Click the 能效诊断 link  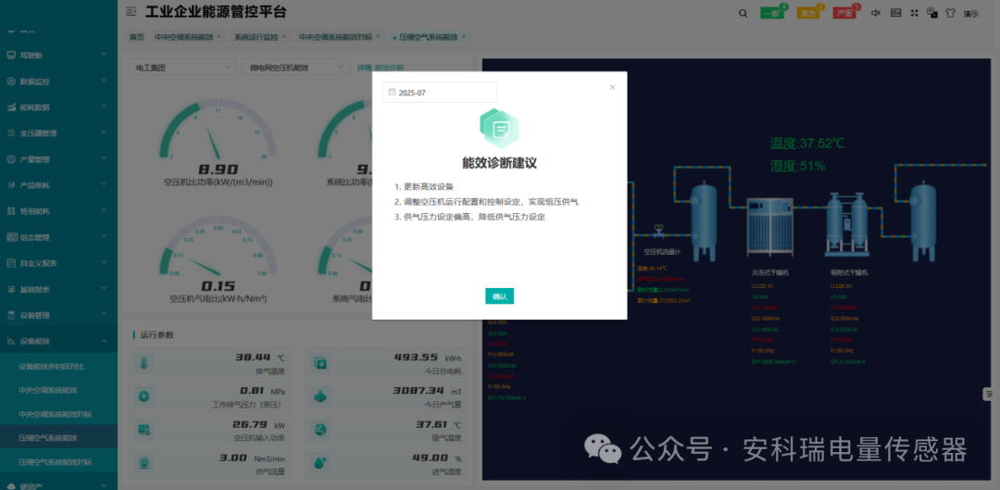click(x=389, y=68)
